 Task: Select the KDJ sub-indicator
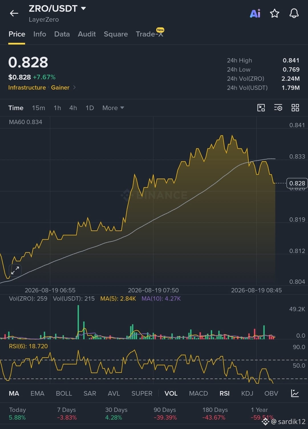(x=247, y=393)
